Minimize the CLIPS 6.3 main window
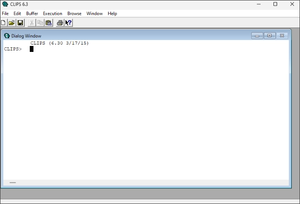300x204 pixels. [259, 4]
